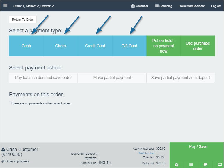This screenshot has height=168, width=224.
Task: Click the Activity total cost $38.00 value
Action: (161, 148)
